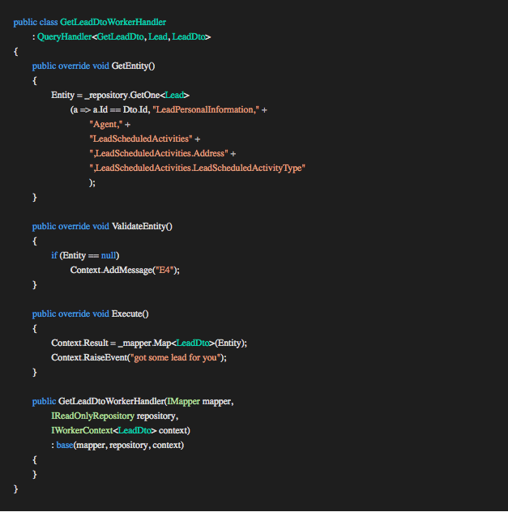Click the ",LeadScheduledActivities.LeadScheduledActivityType" string
The height and width of the screenshot is (512, 508).
197,168
